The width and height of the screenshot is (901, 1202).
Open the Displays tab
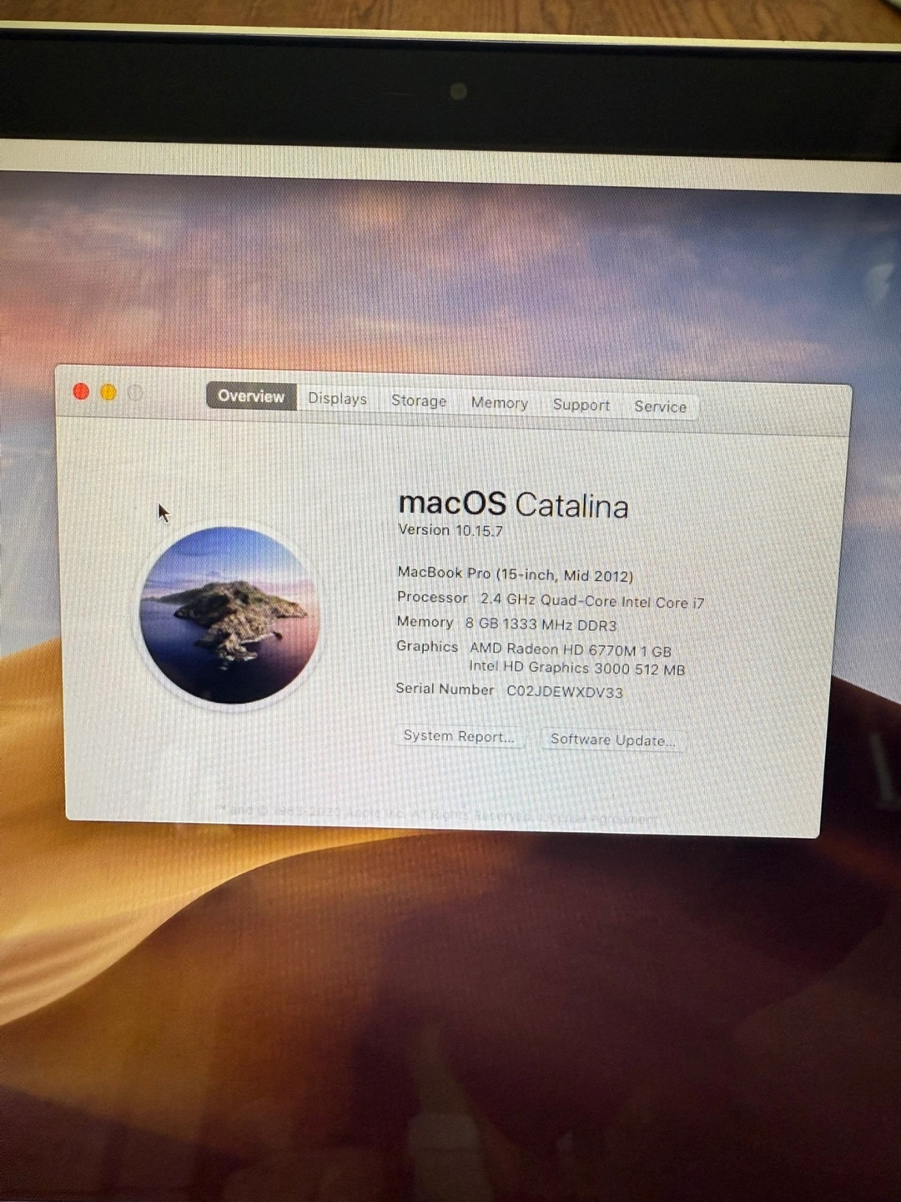[x=337, y=399]
